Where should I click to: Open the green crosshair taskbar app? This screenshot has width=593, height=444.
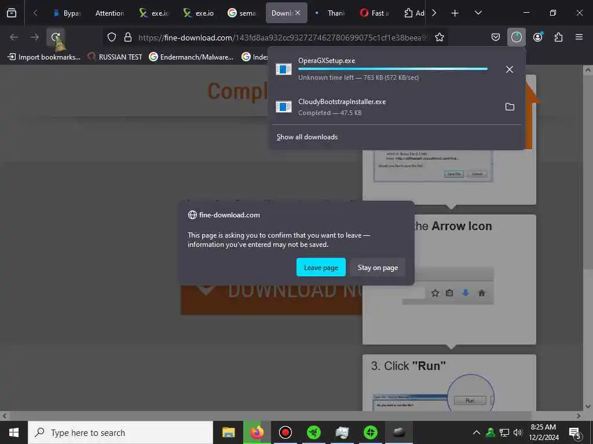point(370,432)
